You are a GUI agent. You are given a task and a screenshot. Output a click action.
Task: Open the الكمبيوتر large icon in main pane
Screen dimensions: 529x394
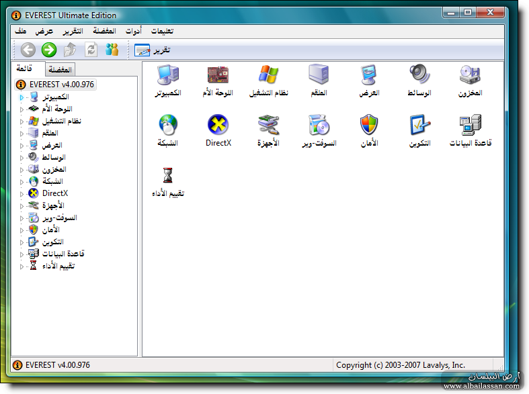point(168,81)
